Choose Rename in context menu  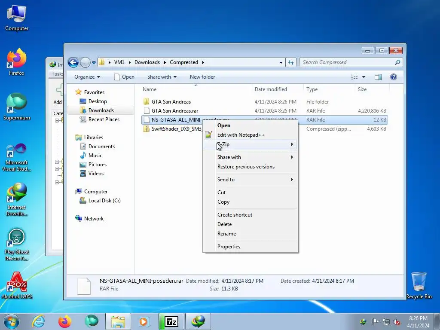(x=226, y=234)
